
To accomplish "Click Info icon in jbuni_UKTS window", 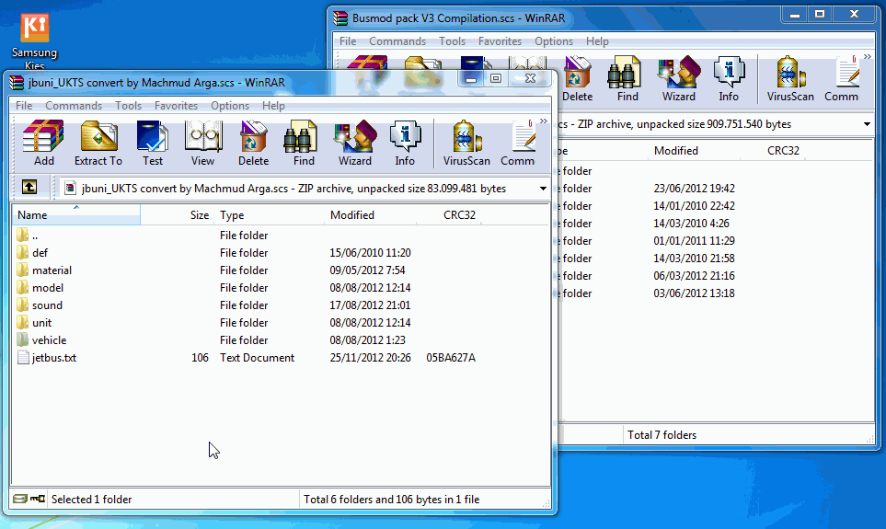I will coord(405,143).
